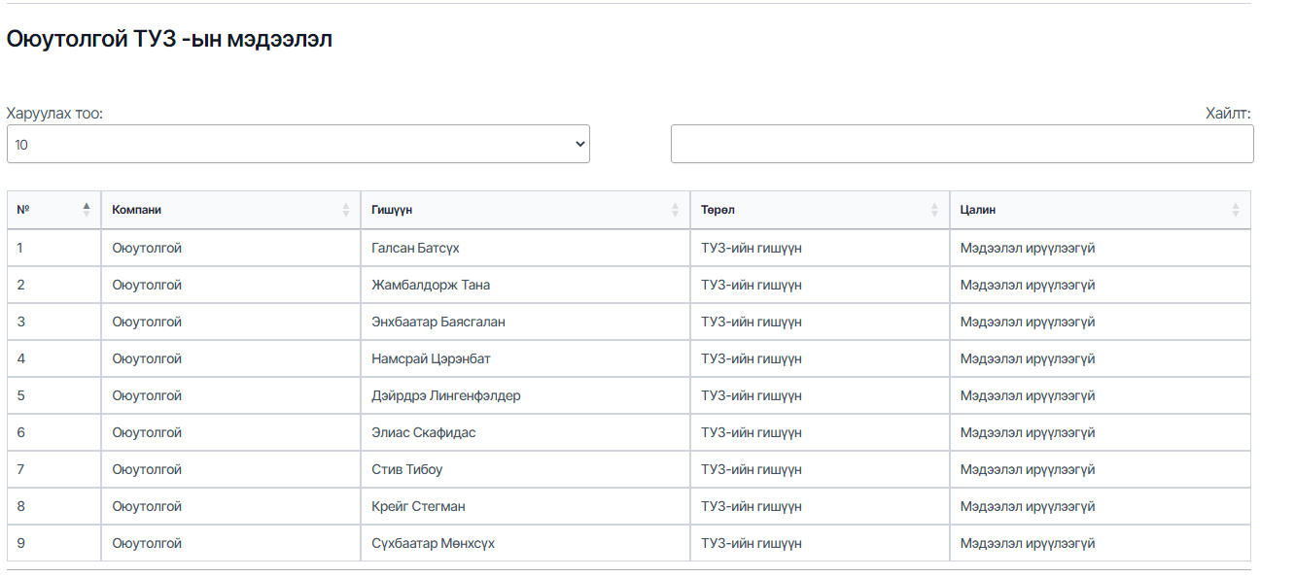Select the Дэйрдрэ Лингенфэлдер row
The height and width of the screenshot is (578, 1295).
[x=445, y=396]
